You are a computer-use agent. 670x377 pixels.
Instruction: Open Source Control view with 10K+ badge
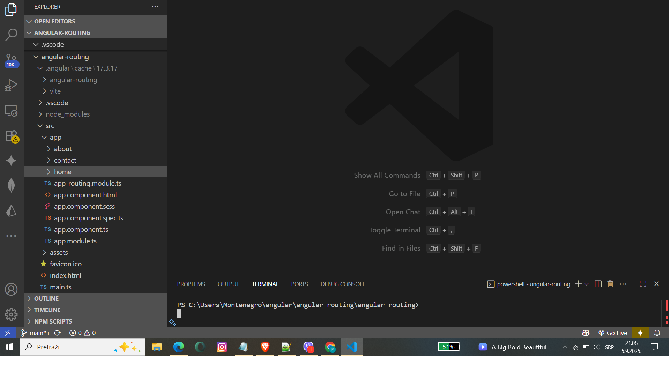11,60
